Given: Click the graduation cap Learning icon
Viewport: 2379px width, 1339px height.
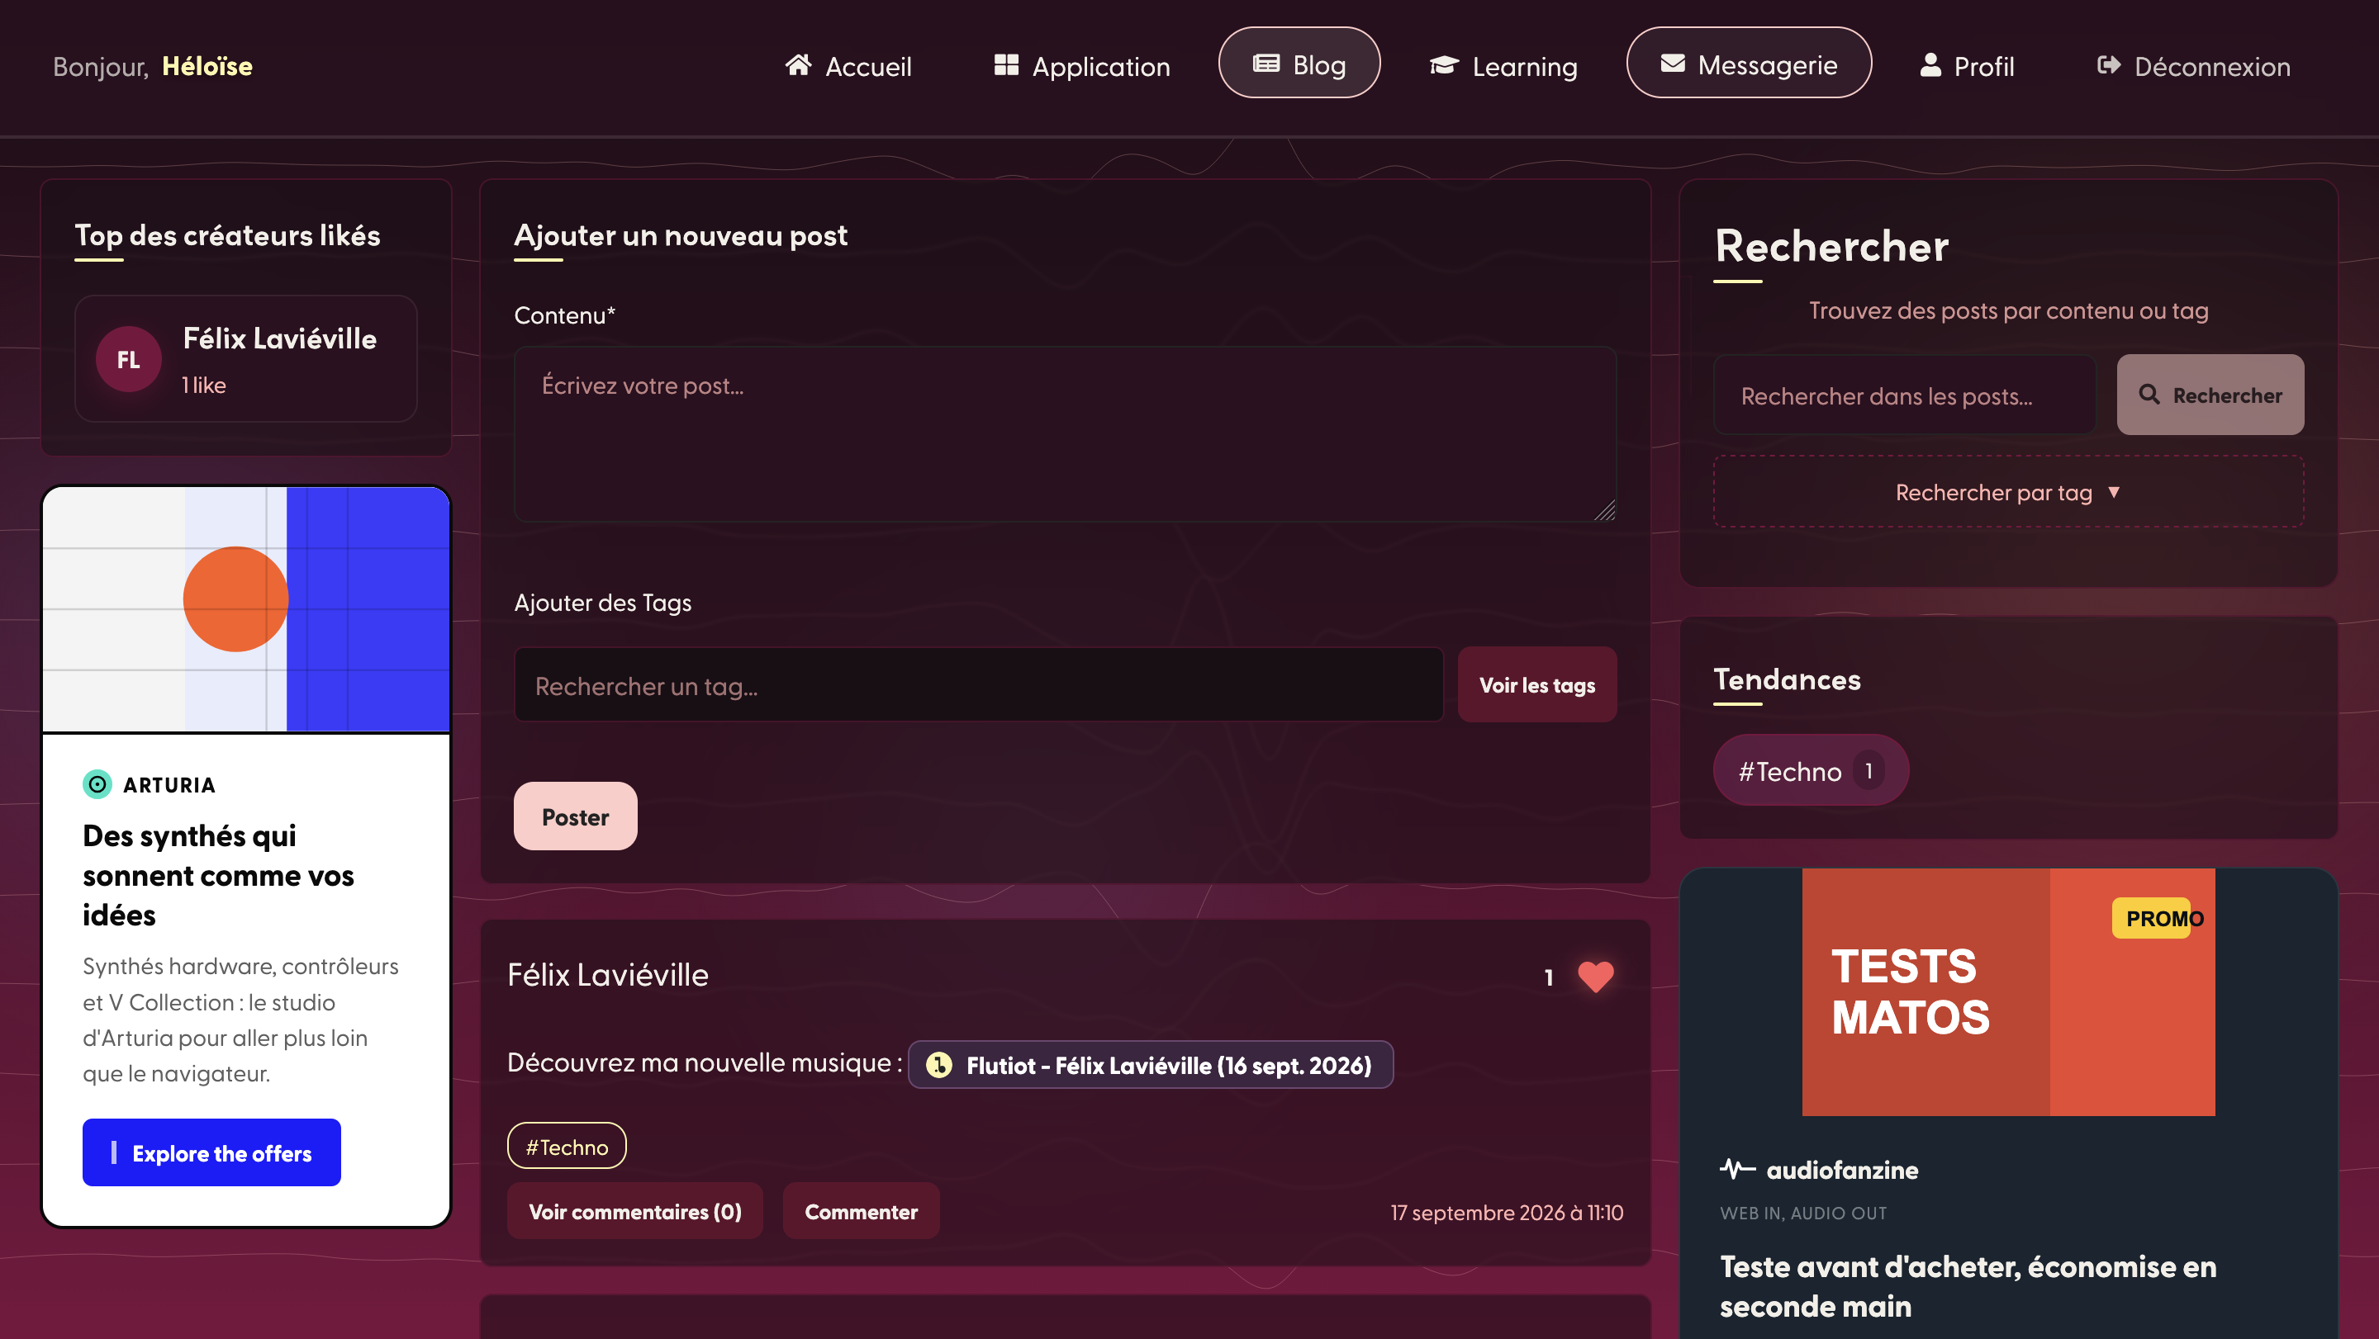Looking at the screenshot, I should (1443, 64).
